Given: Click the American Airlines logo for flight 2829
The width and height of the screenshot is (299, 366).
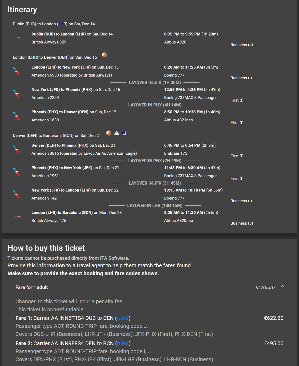Looking at the screenshot, I should click(17, 94).
